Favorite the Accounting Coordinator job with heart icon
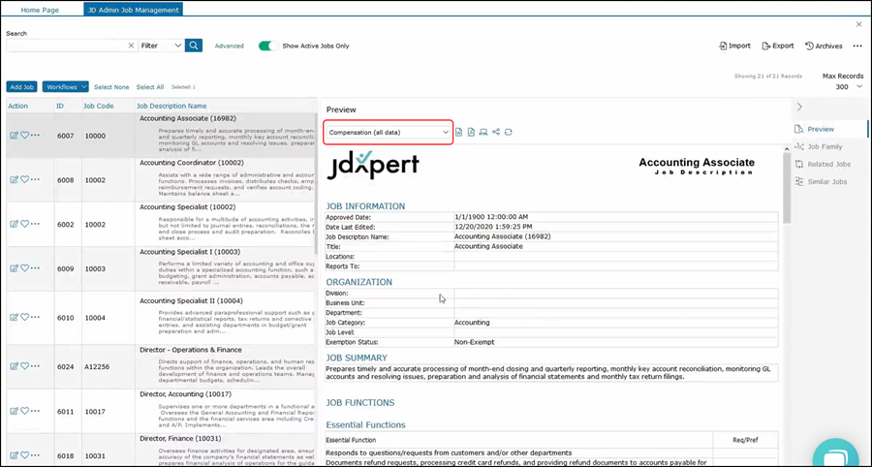This screenshot has width=872, height=468. pyautogui.click(x=24, y=179)
